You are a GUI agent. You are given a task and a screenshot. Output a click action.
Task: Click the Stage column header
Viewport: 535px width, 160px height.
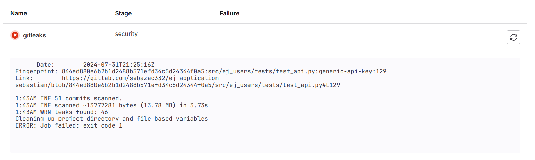tap(123, 13)
